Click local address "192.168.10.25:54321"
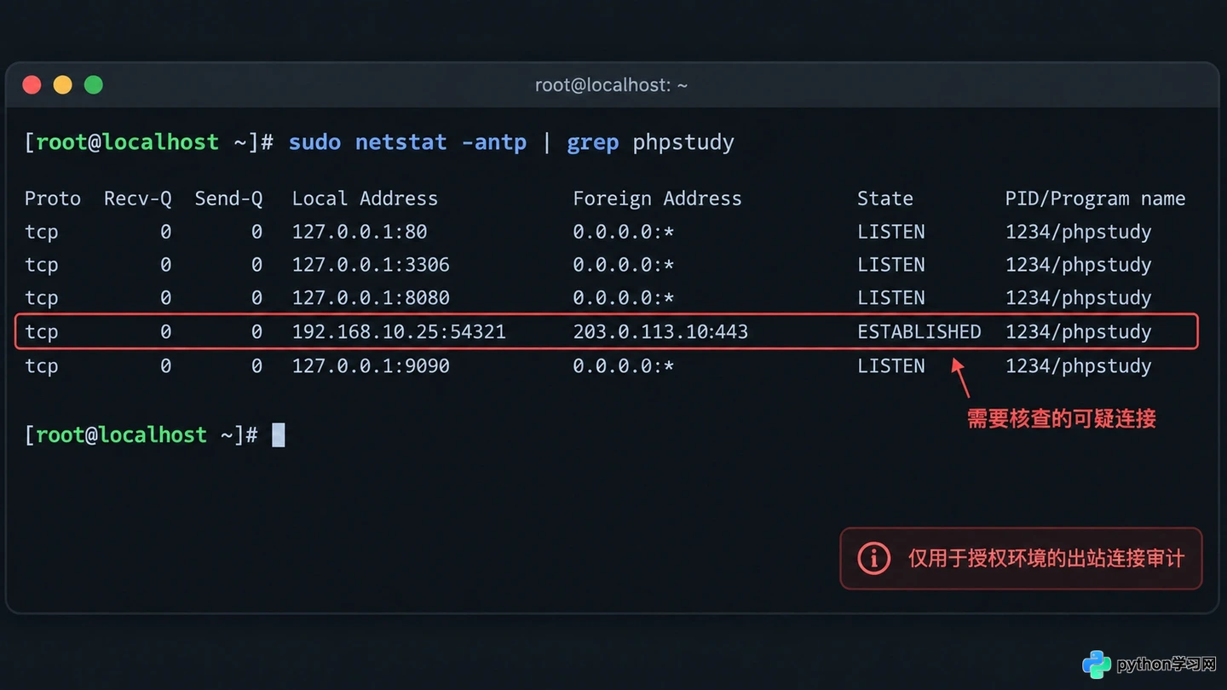 pos(399,331)
